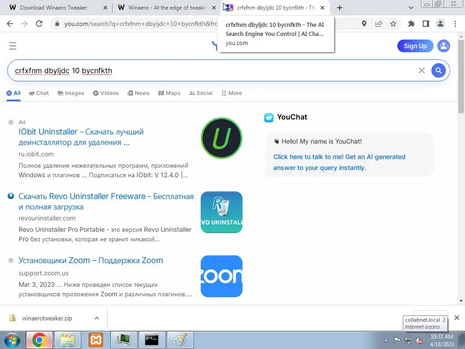This screenshot has height=349, width=465.
Task: Switch to News search tab
Action: click(x=139, y=93)
